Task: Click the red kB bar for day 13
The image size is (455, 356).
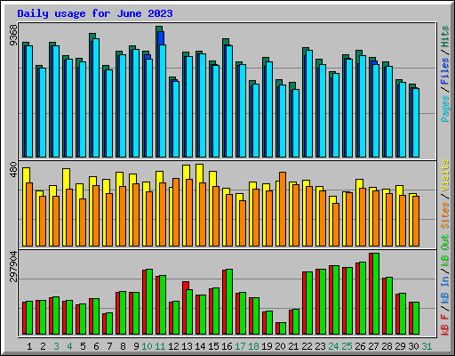Action: 185,308
